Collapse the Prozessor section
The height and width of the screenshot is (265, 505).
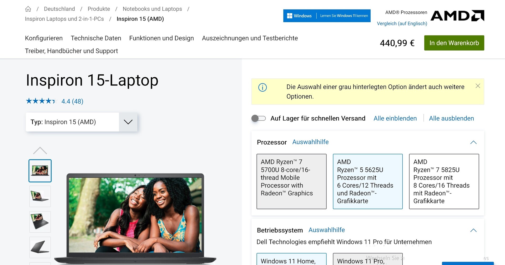click(473, 142)
